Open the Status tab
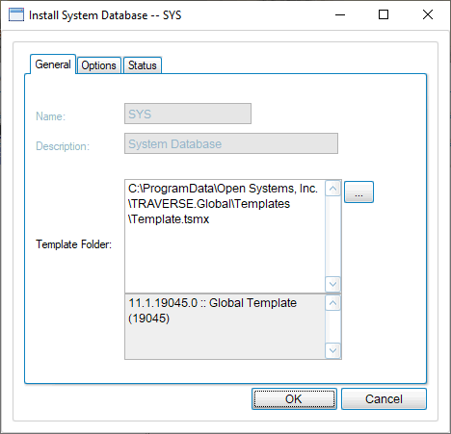451x434 pixels. point(143,65)
